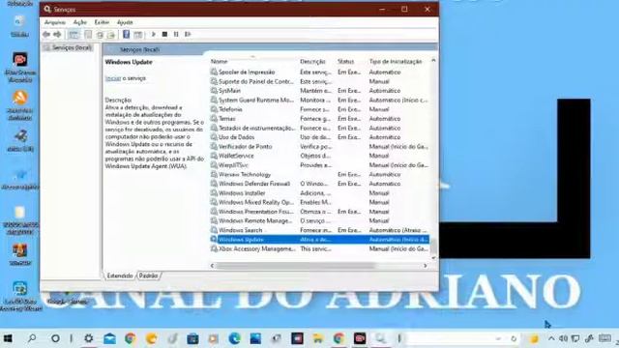Image resolution: width=619 pixels, height=348 pixels.
Task: Restart the service with the restart icon
Action: pos(188,35)
